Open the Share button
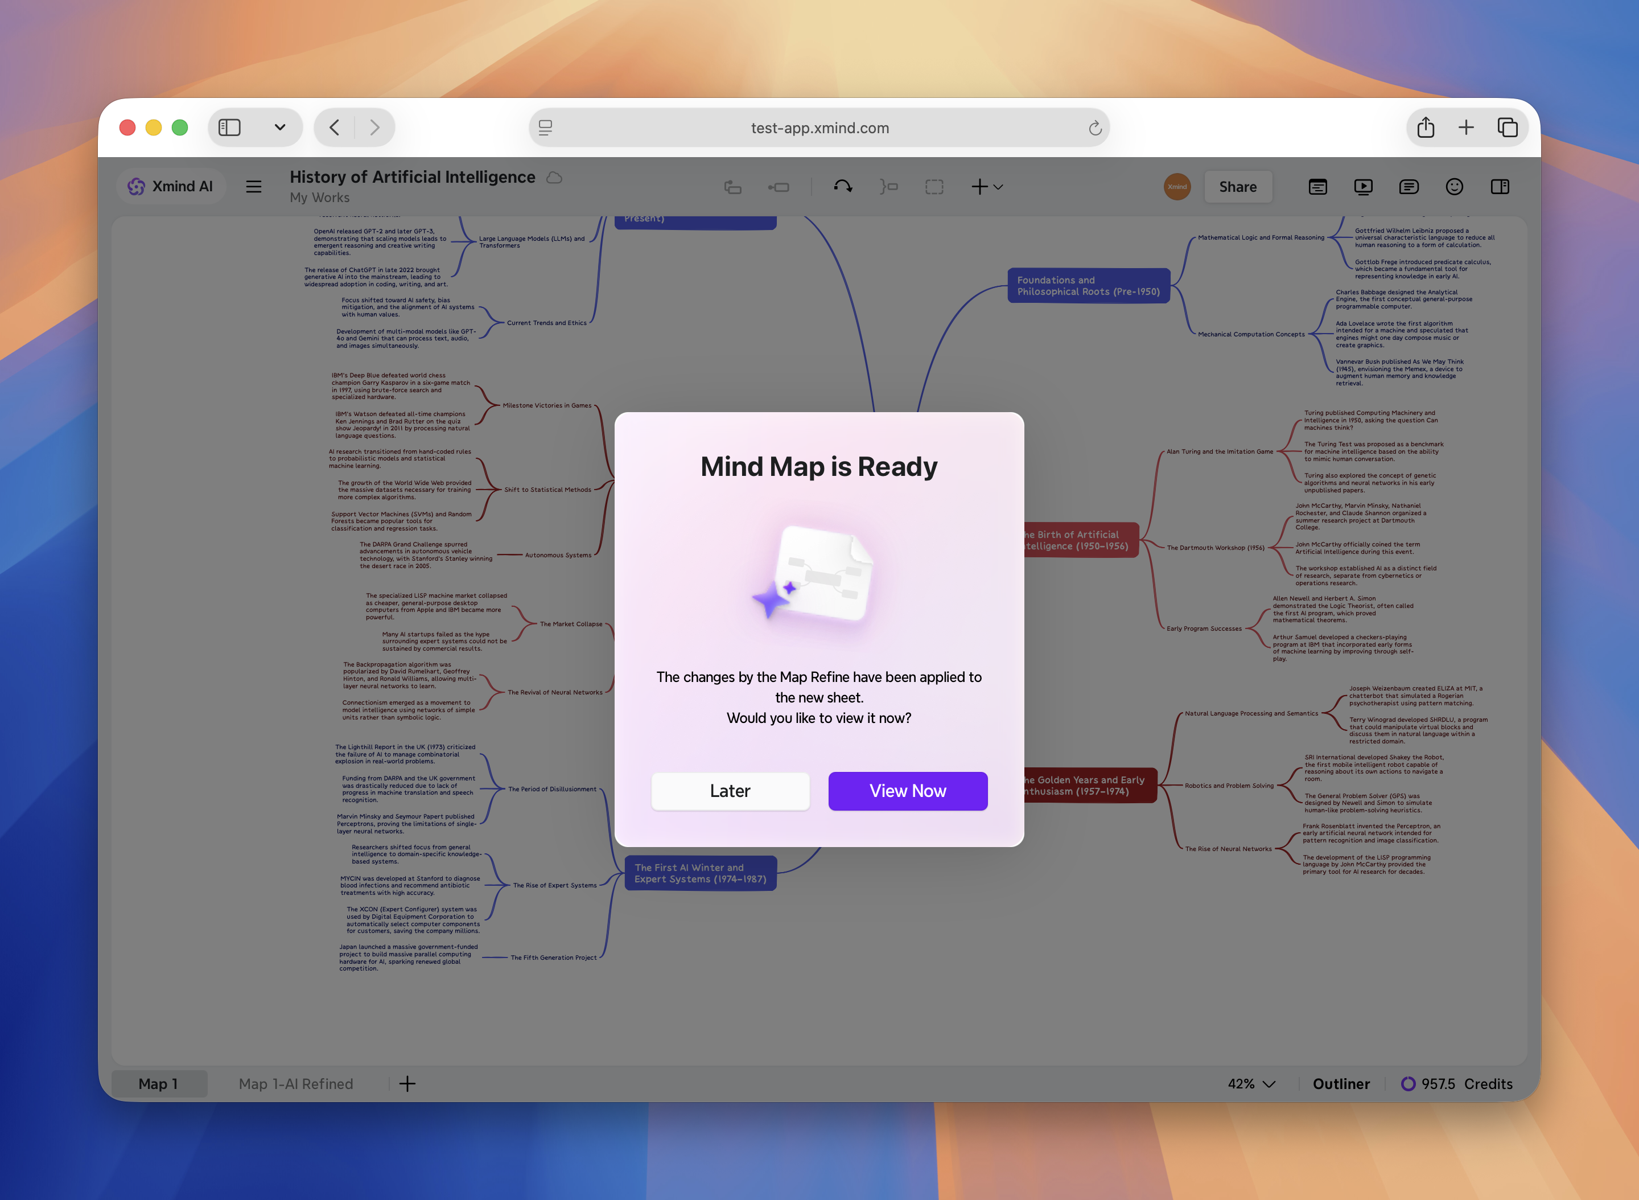Screen dimensions: 1639x1200 (1237, 187)
